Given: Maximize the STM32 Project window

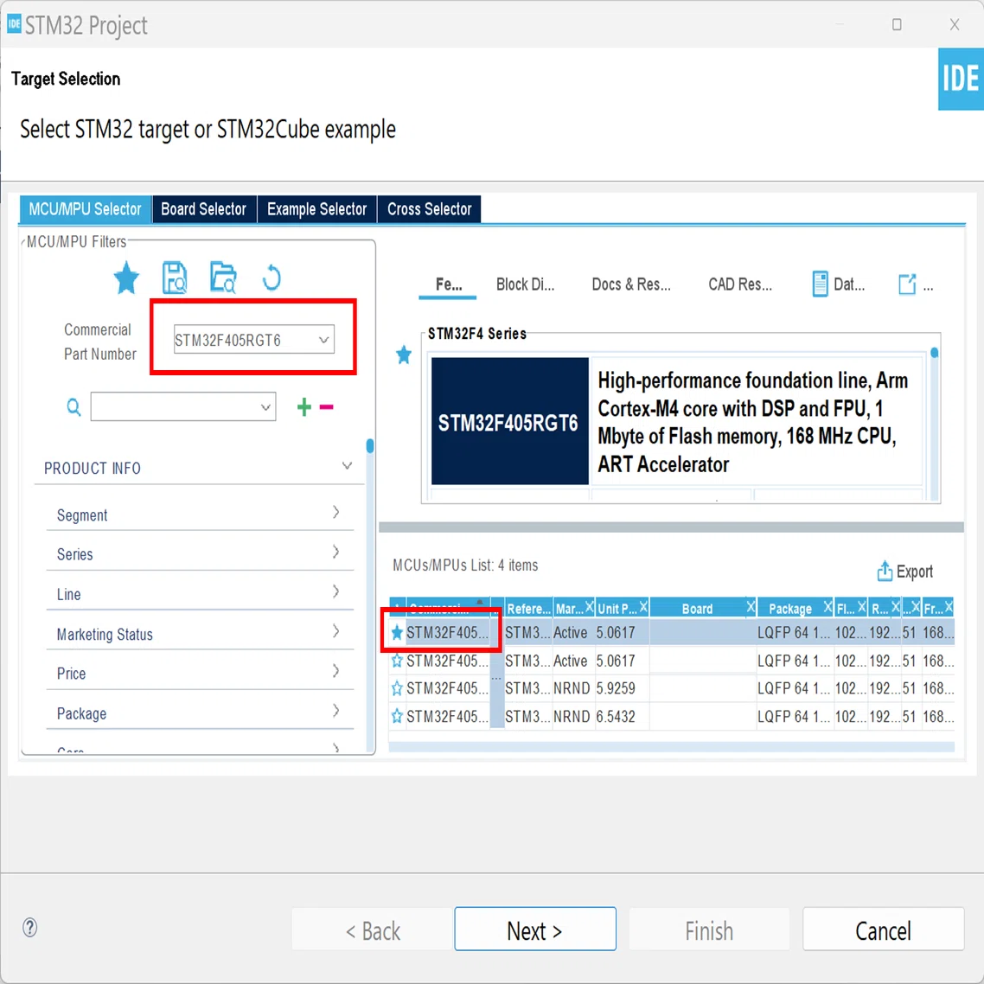Looking at the screenshot, I should tap(897, 24).
